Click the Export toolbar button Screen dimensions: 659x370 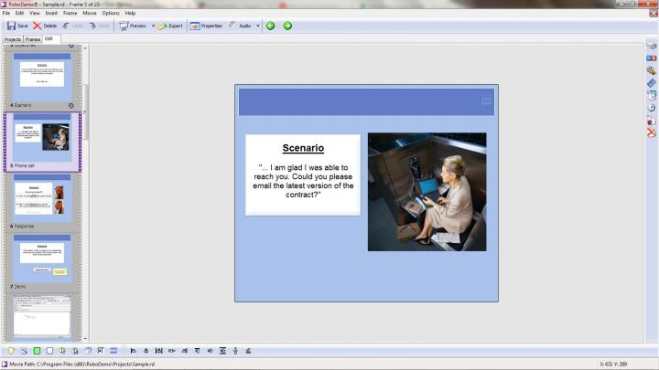click(170, 26)
